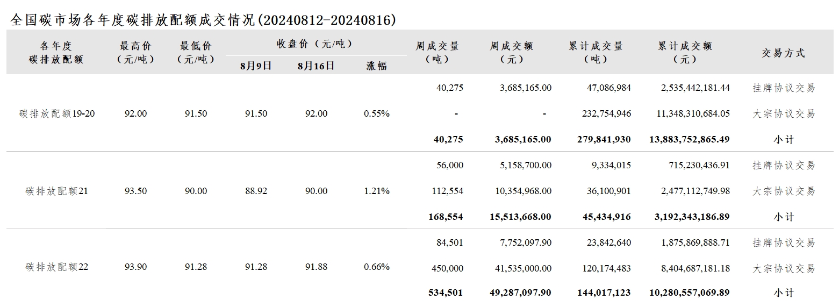
Task: Click the 93.90 highest price cell
Action: [x=135, y=267]
